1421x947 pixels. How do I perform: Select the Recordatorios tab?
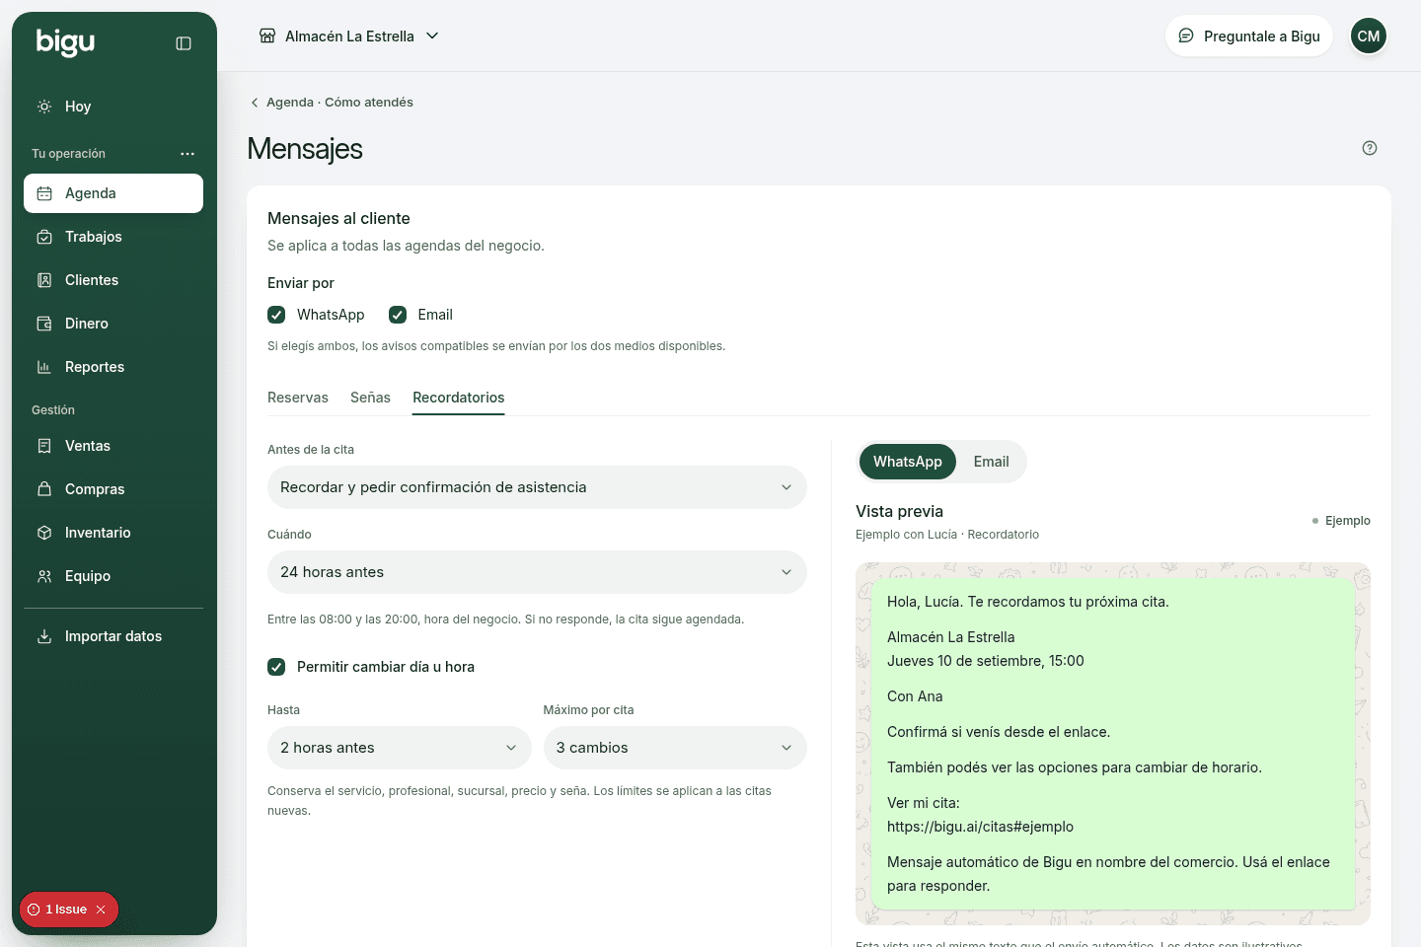point(459,398)
